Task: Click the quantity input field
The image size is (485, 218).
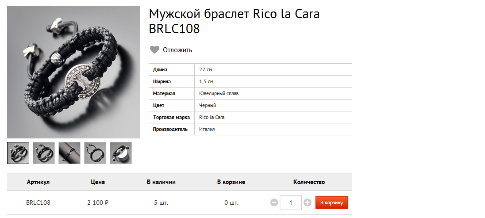Action: point(291,203)
